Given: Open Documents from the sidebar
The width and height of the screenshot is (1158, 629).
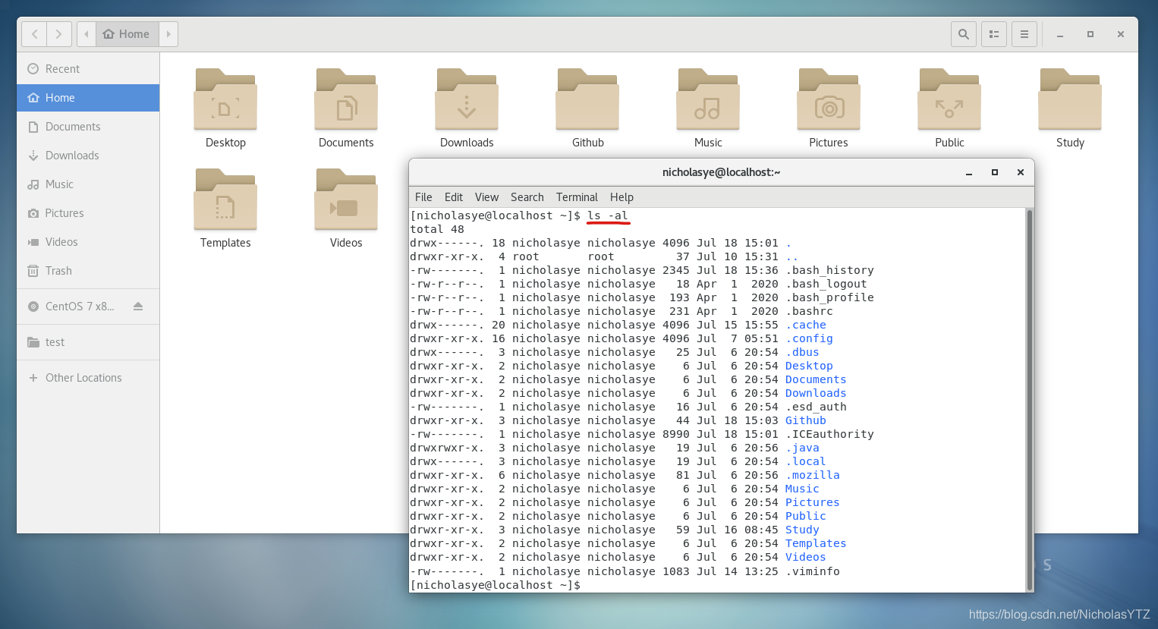Looking at the screenshot, I should (x=88, y=127).
